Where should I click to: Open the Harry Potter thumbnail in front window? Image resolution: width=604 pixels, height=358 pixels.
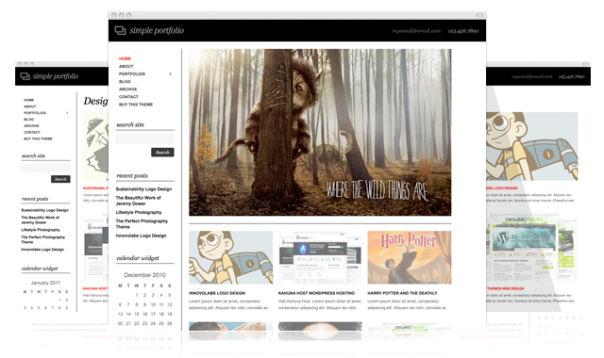(410, 257)
